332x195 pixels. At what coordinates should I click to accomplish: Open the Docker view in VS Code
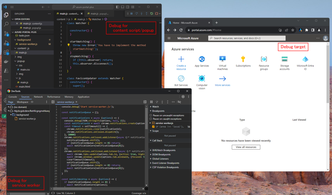[6, 61]
